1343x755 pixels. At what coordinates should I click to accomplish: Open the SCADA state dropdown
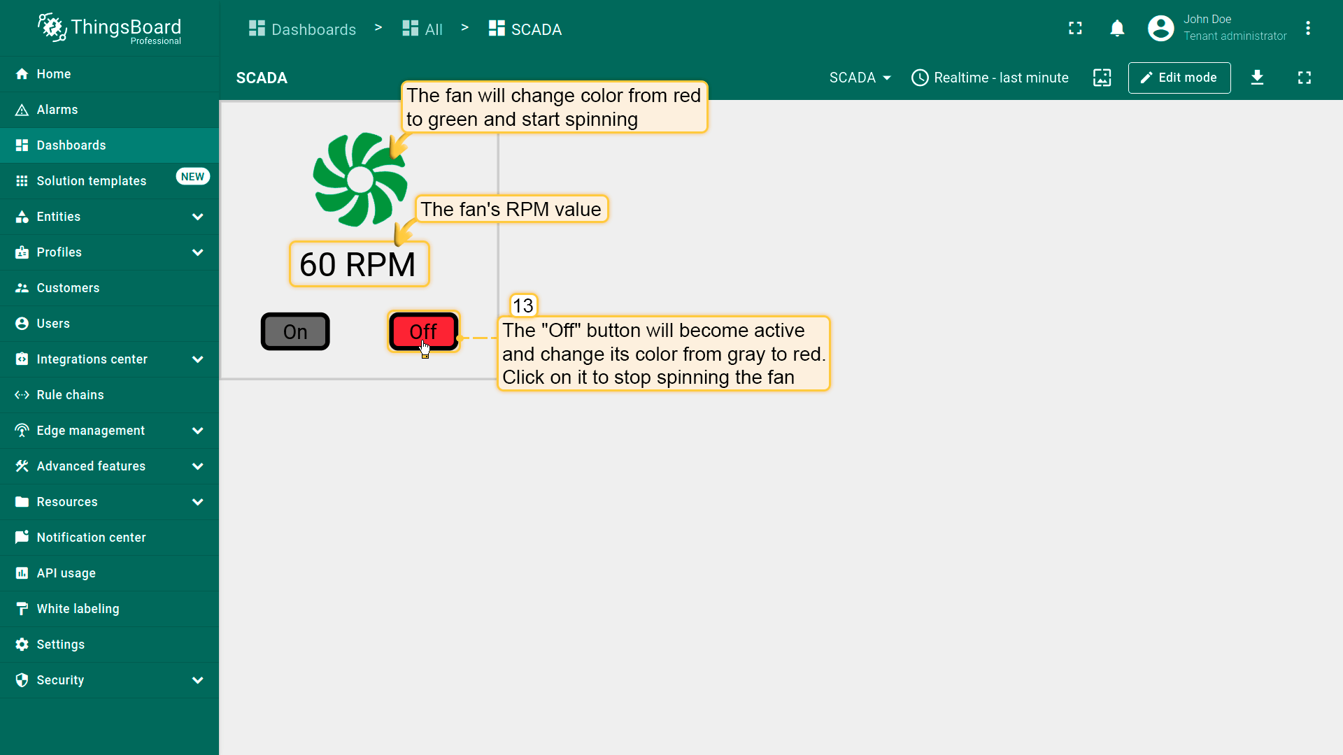[x=860, y=78]
